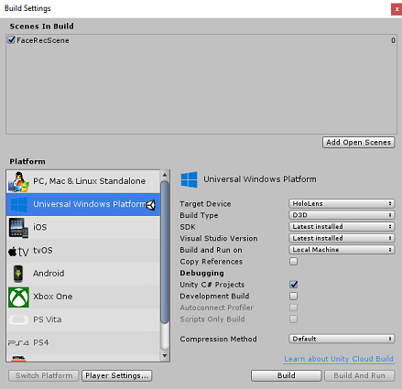Open Player Settings
This screenshot has height=389, width=402.
(117, 375)
